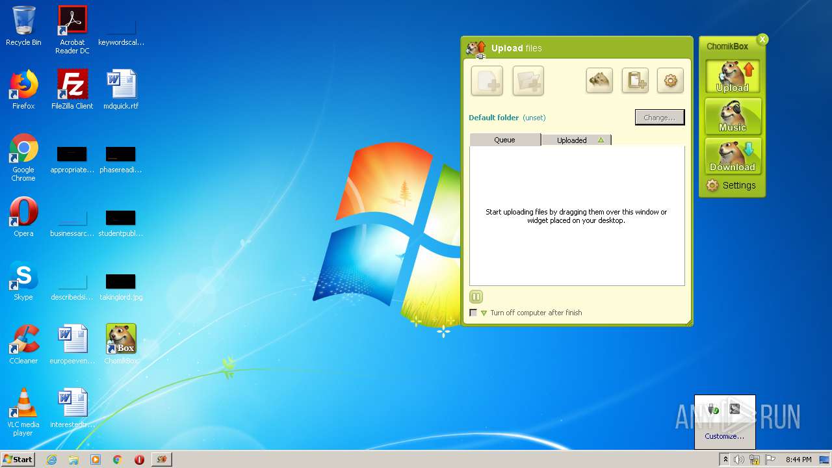Toggle the Uploaded tab sort arrow
The height and width of the screenshot is (468, 832).
click(x=601, y=140)
